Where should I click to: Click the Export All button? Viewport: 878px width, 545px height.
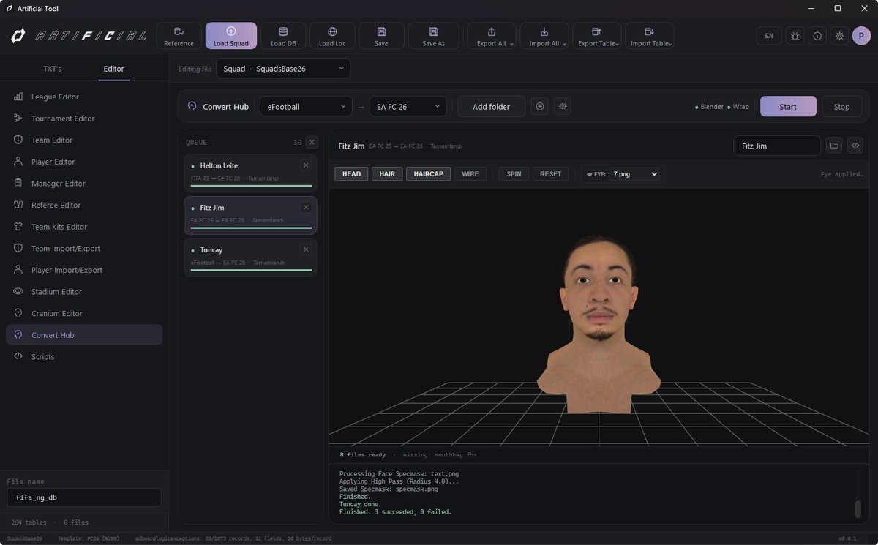491,36
